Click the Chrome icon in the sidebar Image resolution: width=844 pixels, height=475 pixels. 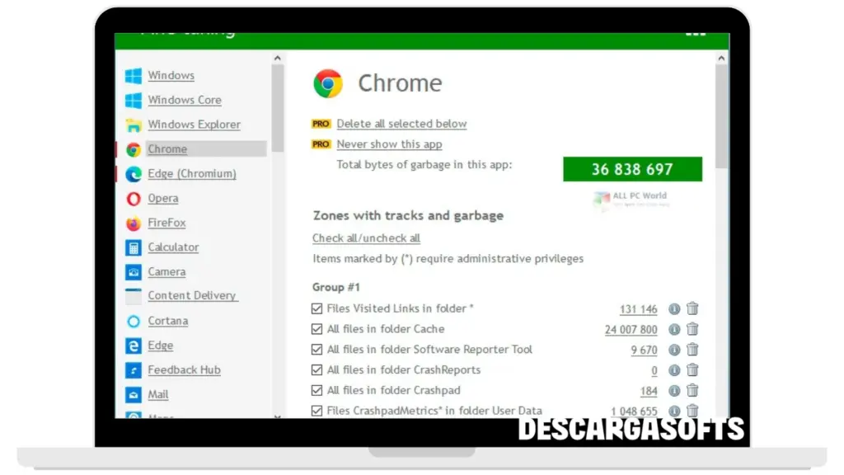pyautogui.click(x=134, y=149)
